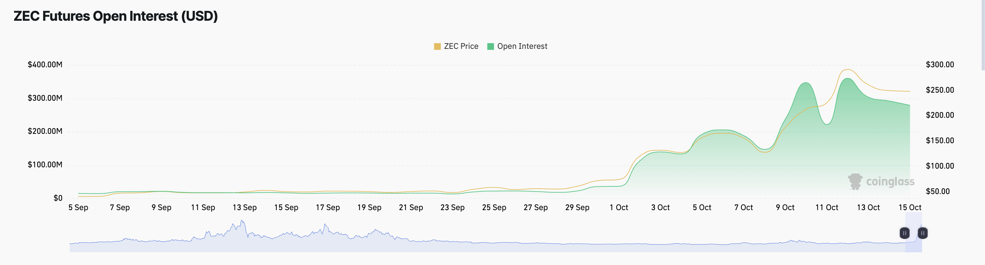Click the green Open Interest legend marker
Screen dimensions: 985x265
[x=491, y=46]
